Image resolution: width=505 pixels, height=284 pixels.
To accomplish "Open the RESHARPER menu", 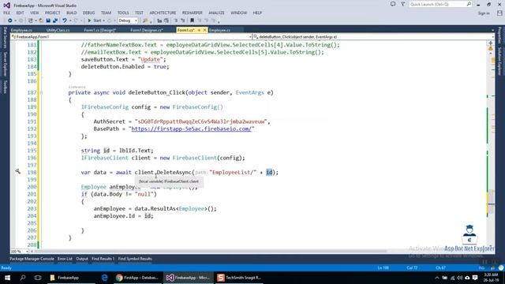I will pyautogui.click(x=193, y=13).
